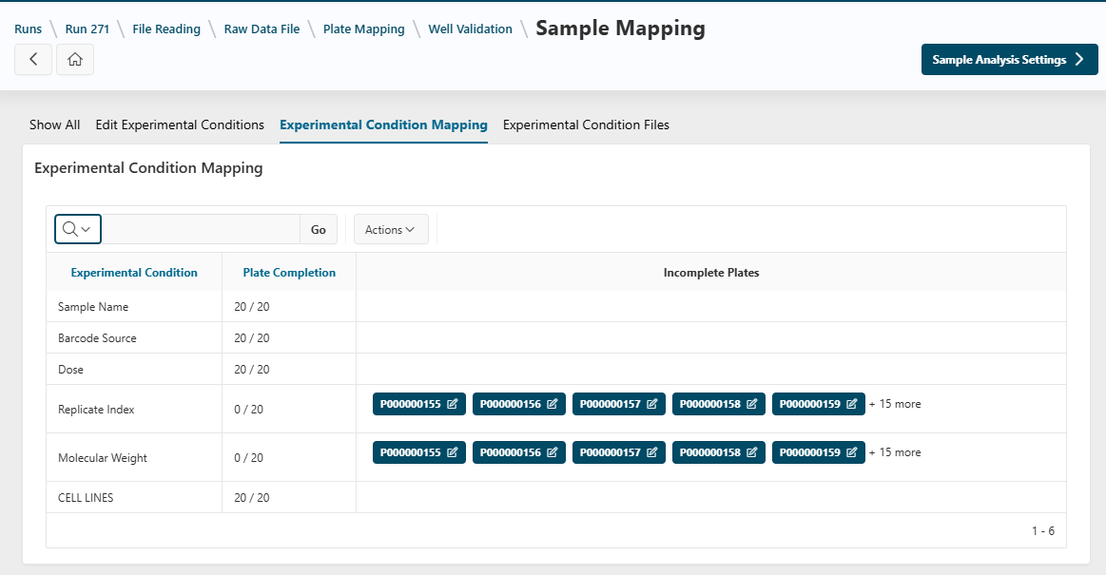Open the Actions dropdown menu
Viewport: 1106px width, 575px height.
(391, 230)
